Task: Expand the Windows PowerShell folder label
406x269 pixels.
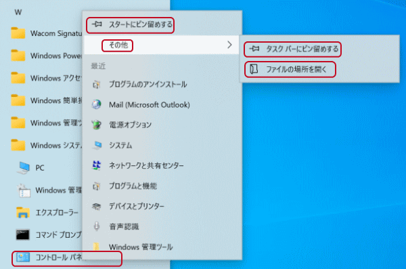Action: click(56, 56)
